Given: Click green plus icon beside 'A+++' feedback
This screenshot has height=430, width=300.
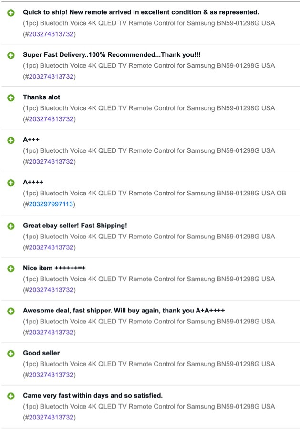Looking at the screenshot, I should (11, 140).
